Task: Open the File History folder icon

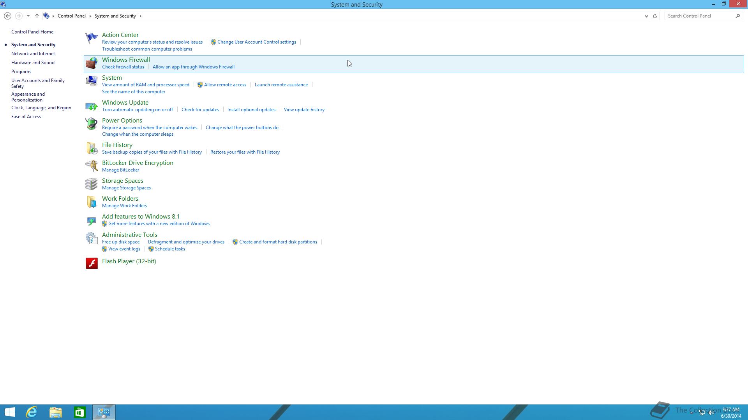Action: pyautogui.click(x=92, y=148)
